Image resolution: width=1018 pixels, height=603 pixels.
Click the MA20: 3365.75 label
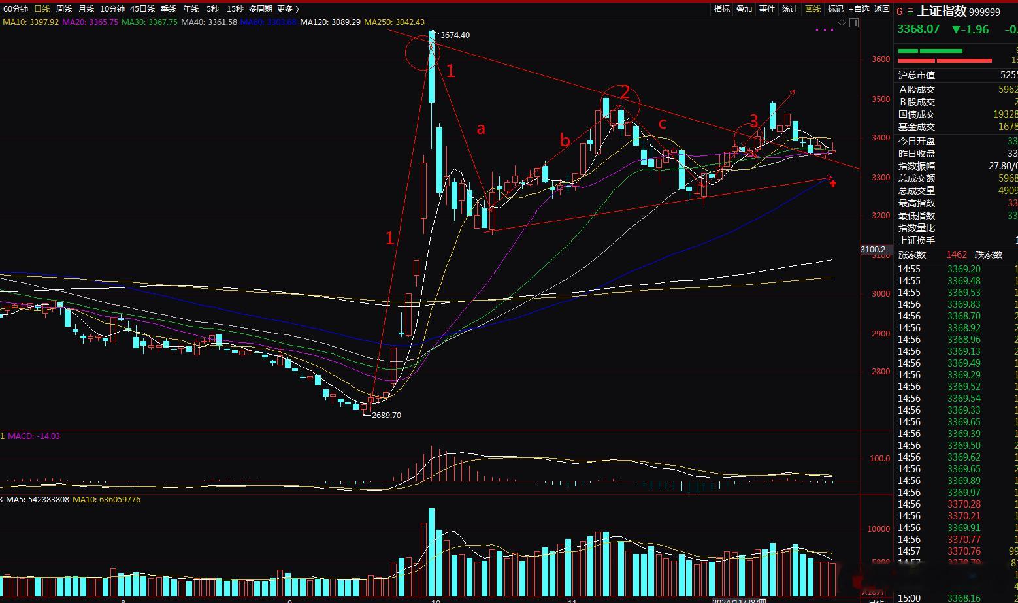click(90, 22)
